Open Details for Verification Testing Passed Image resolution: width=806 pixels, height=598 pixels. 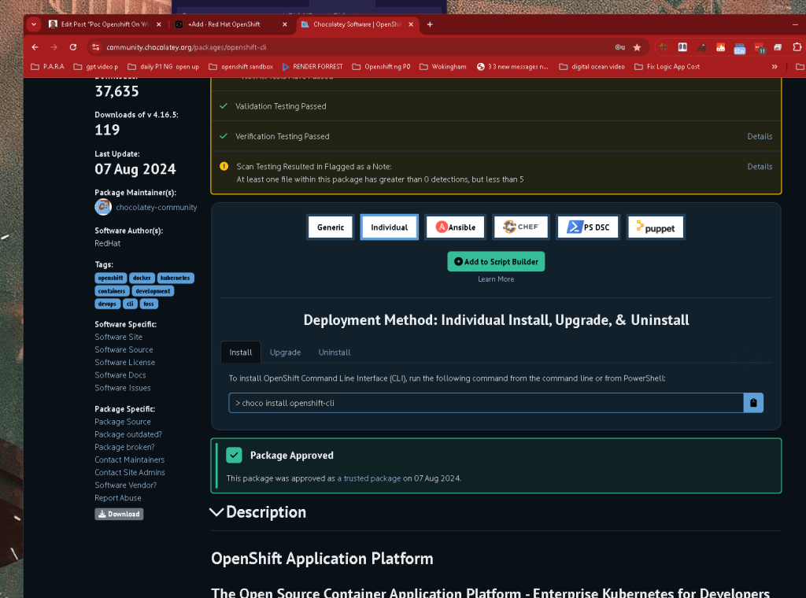(760, 136)
